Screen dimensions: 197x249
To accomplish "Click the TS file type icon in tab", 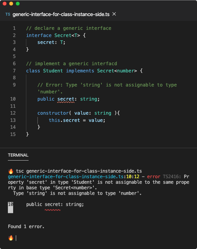I will 8,14.
